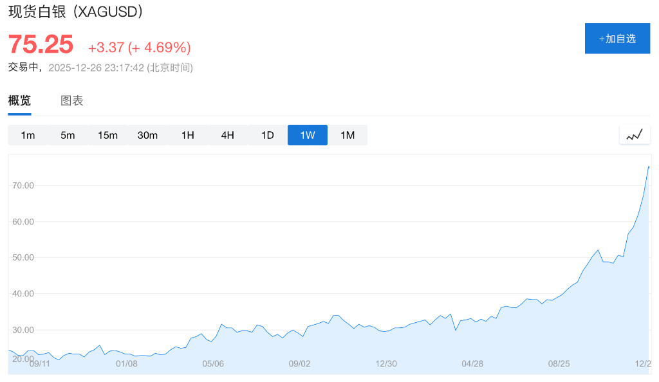
Task: Pick the 4H chart period
Action: pyautogui.click(x=227, y=135)
